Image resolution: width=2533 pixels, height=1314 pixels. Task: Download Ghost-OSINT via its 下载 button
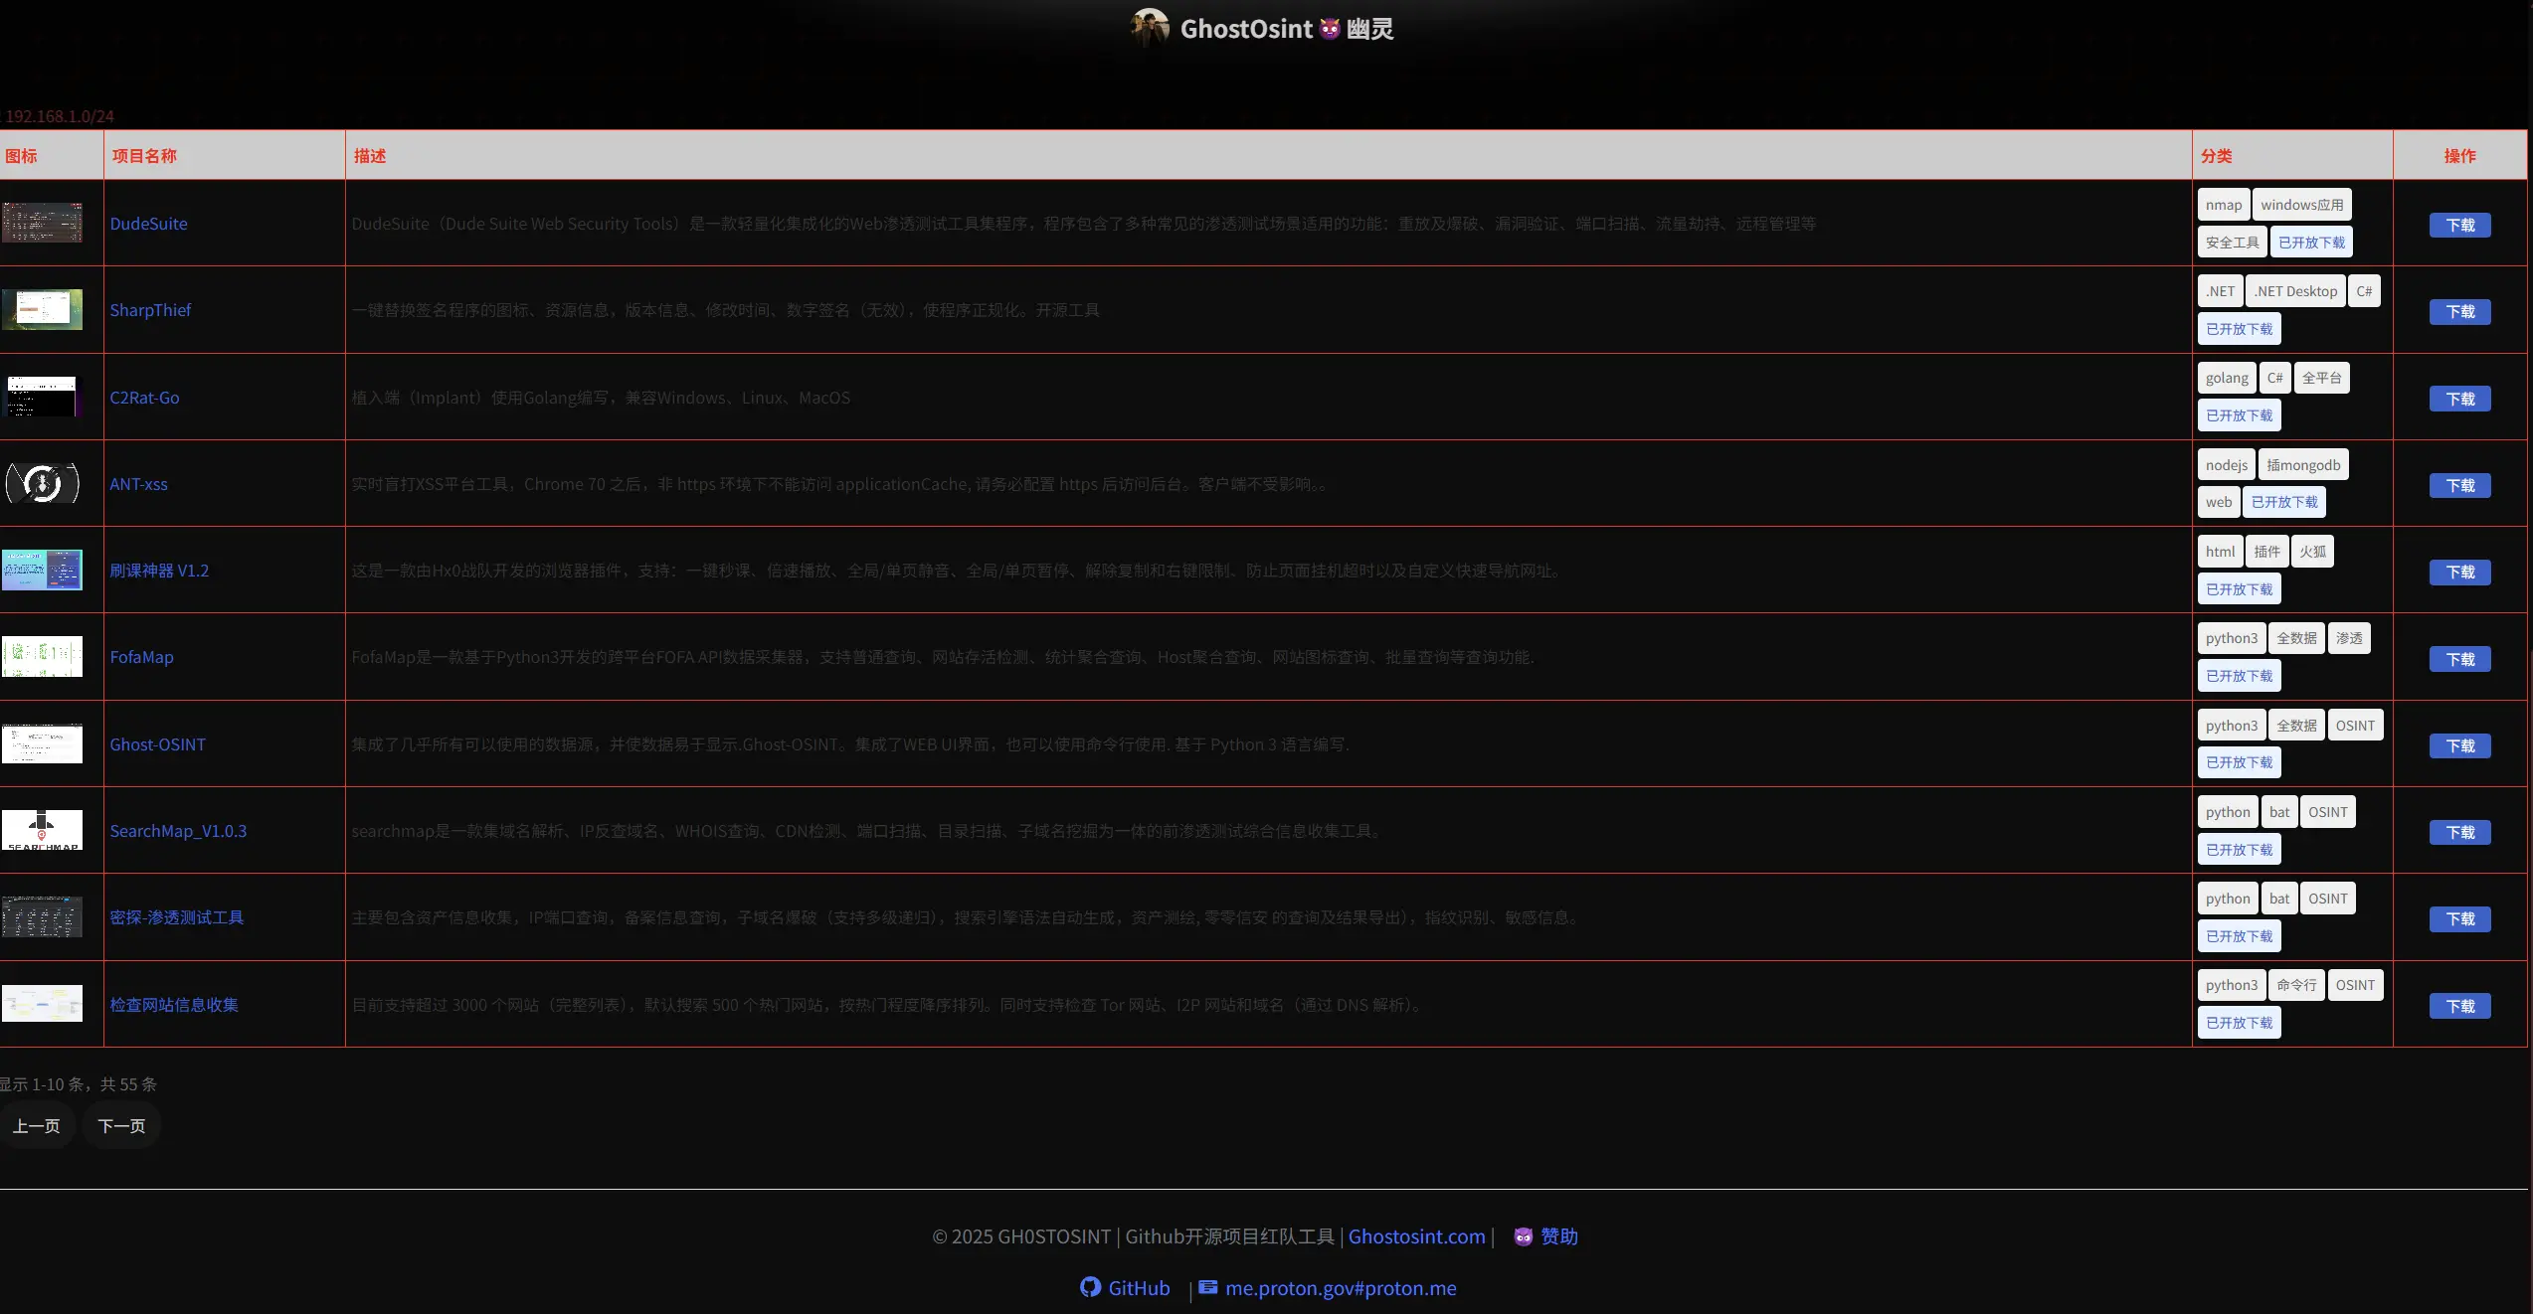pyautogui.click(x=2460, y=745)
